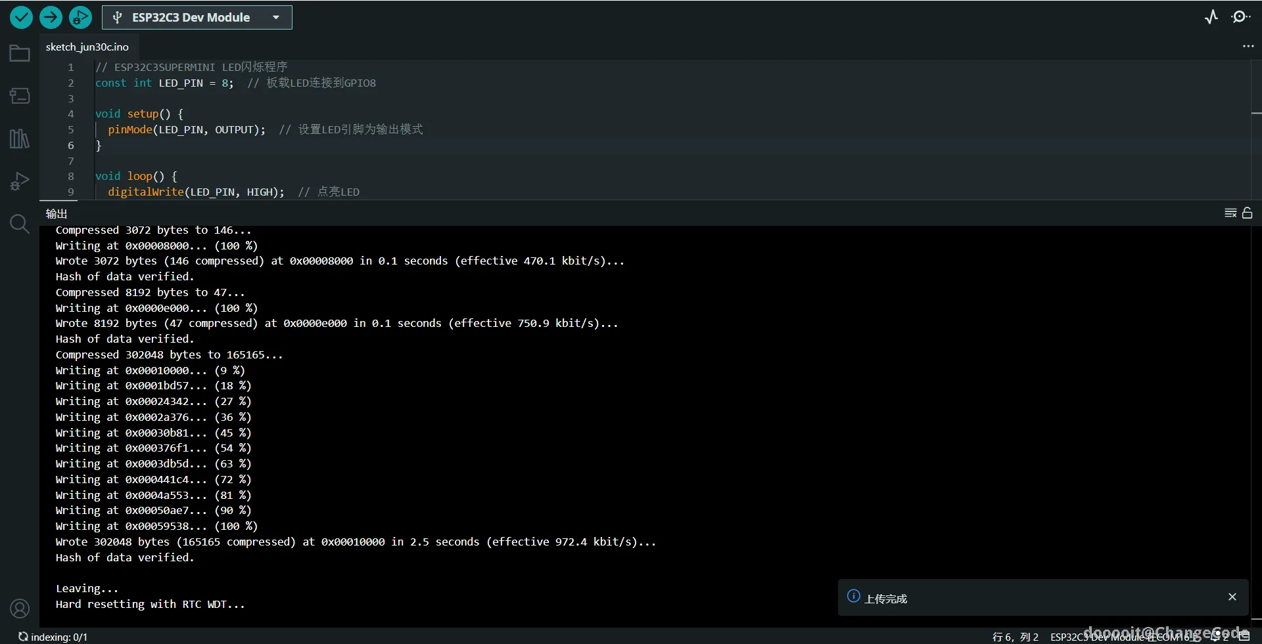
Task: Click the void setup() line
Action: pos(139,114)
